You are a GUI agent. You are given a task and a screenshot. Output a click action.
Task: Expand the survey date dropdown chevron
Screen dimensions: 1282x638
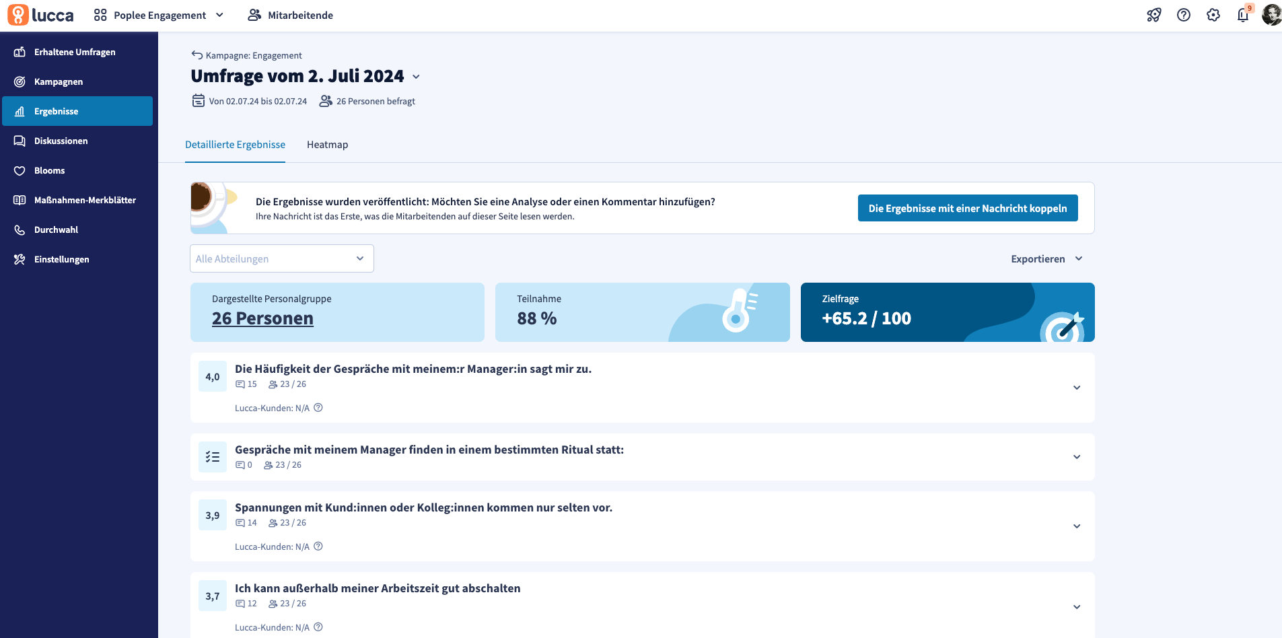click(x=416, y=77)
